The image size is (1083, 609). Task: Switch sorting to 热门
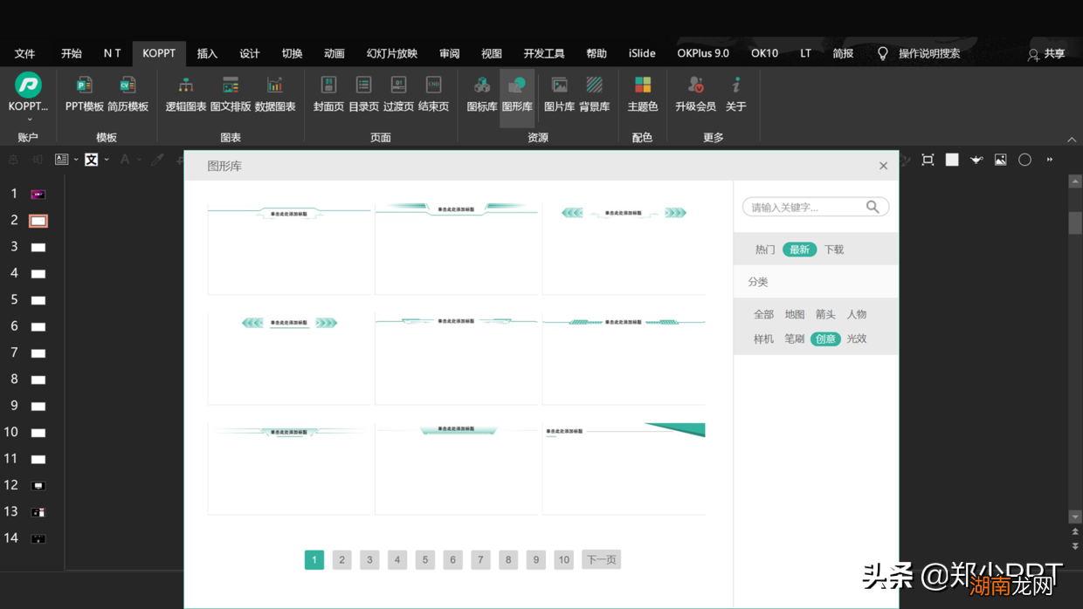(765, 250)
